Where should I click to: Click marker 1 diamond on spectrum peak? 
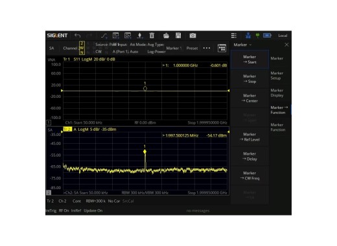coord(145,151)
